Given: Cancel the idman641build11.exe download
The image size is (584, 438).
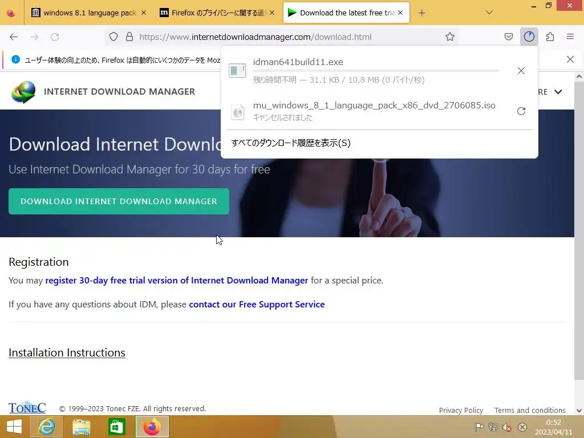Looking at the screenshot, I should [521, 71].
